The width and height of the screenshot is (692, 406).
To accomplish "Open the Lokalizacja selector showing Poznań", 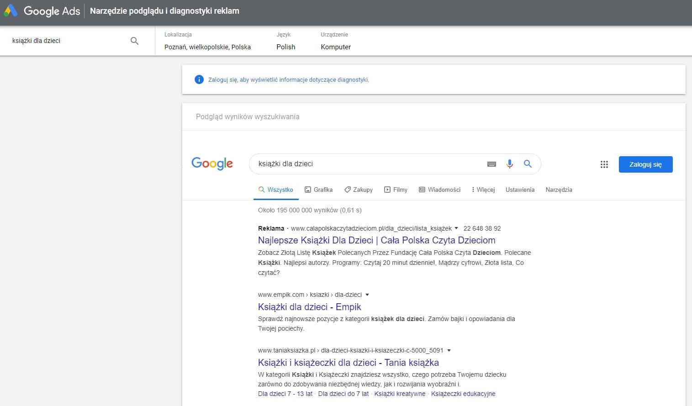I will coord(207,41).
